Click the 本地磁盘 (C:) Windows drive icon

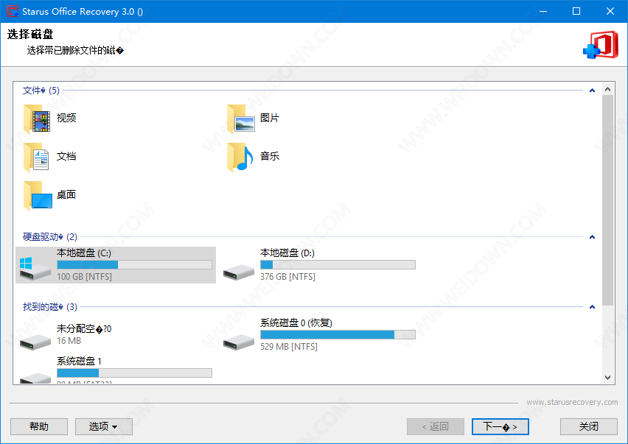35,267
